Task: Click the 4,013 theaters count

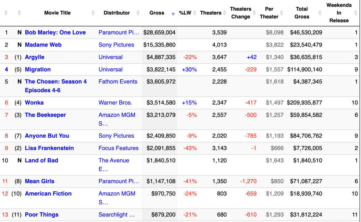Action: pos(219,45)
